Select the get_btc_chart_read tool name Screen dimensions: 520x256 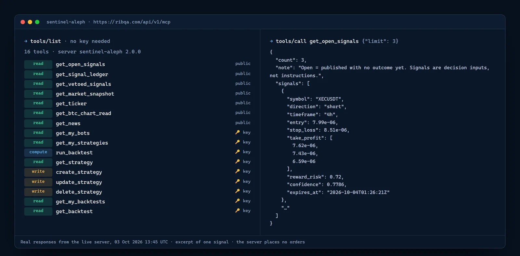click(x=84, y=113)
